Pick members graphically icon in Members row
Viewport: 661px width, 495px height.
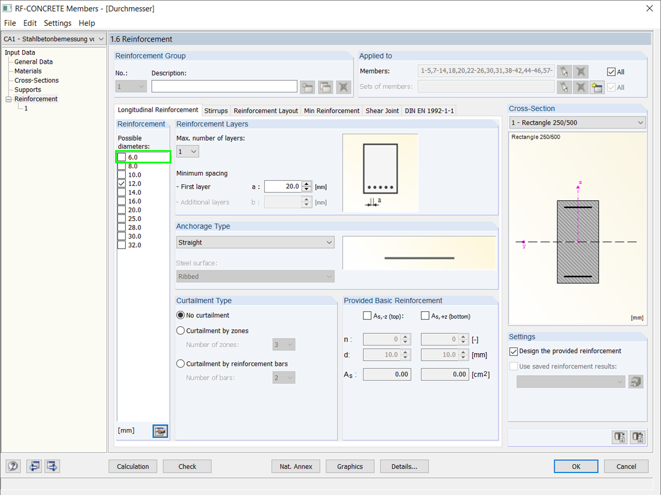(x=564, y=71)
